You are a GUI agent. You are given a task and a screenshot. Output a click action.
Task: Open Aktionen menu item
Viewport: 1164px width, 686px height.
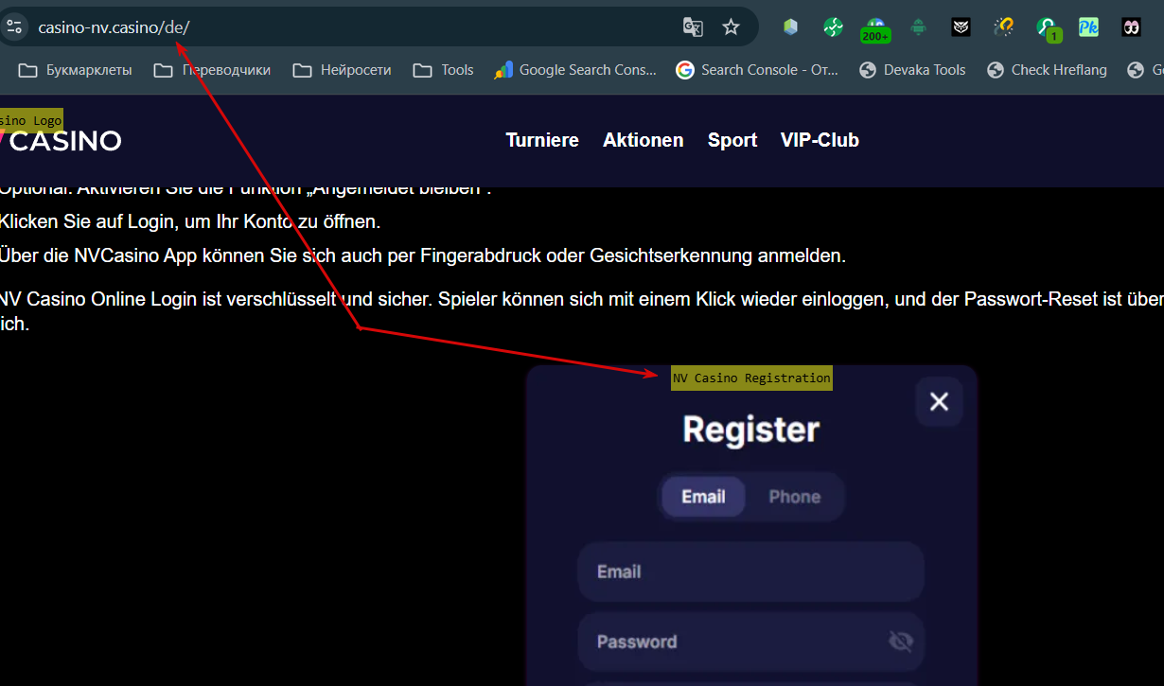[644, 140]
